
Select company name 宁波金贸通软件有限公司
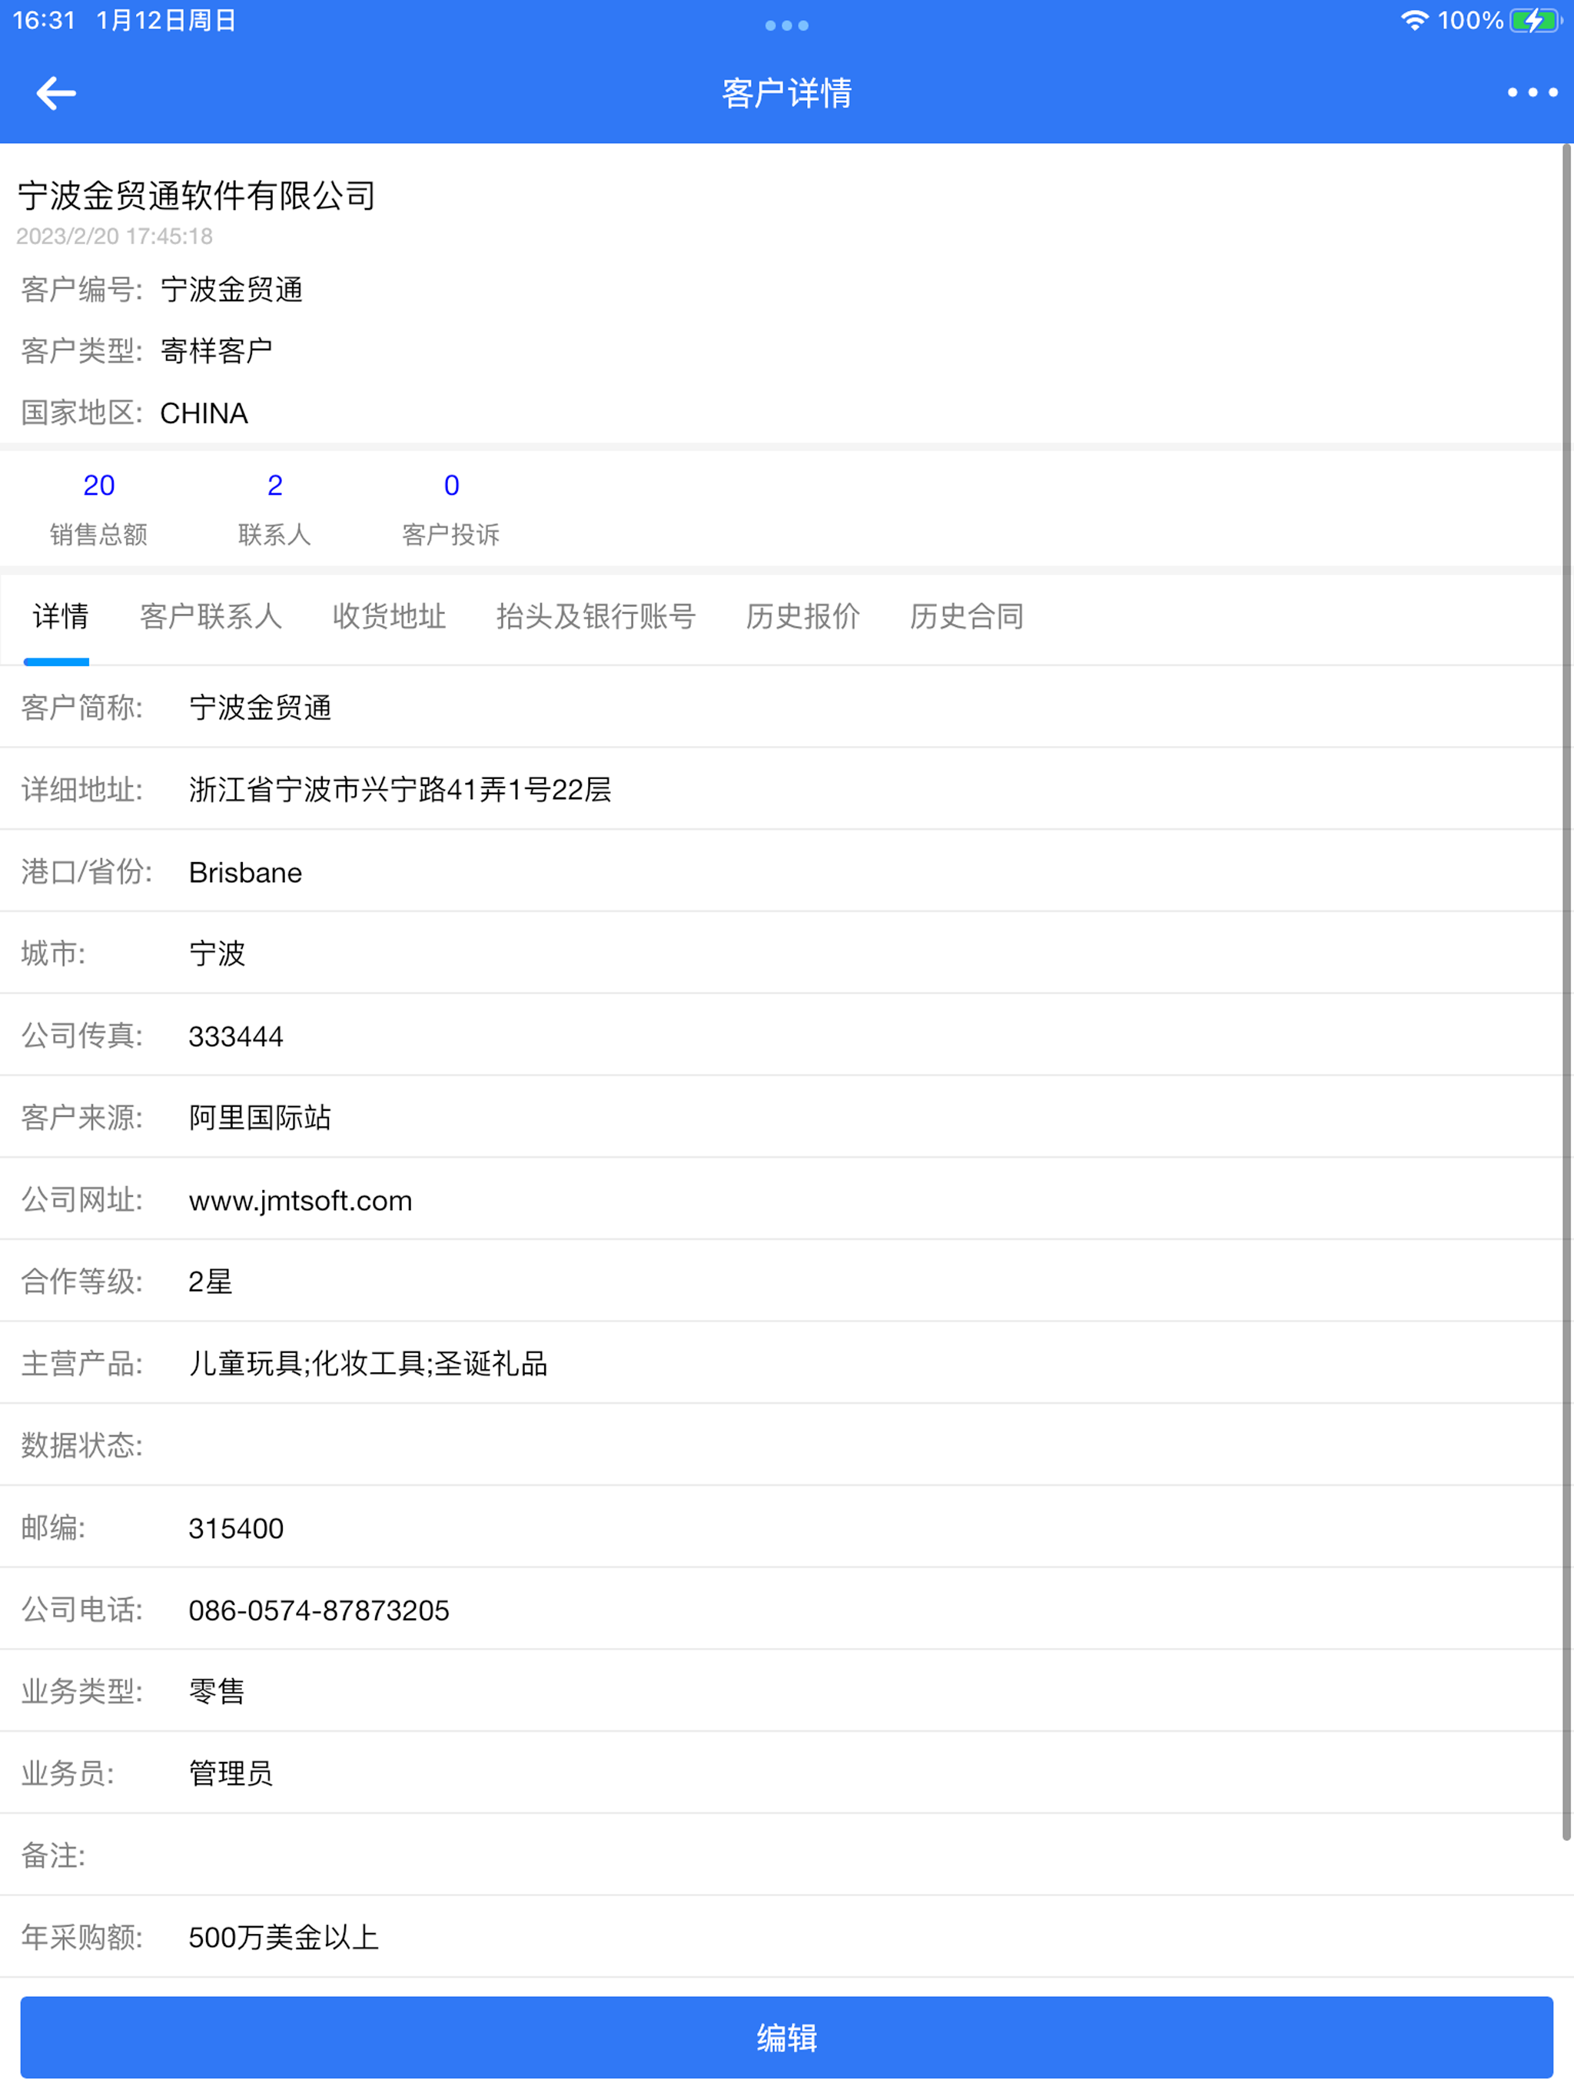197,195
